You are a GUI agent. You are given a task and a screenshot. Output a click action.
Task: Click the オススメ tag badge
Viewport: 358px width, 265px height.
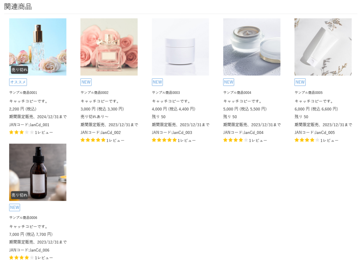[18, 82]
